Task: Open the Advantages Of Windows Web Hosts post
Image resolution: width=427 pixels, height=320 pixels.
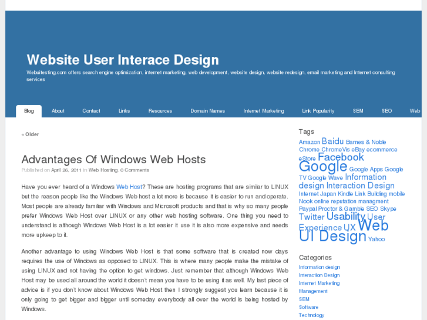Action: coord(113,159)
